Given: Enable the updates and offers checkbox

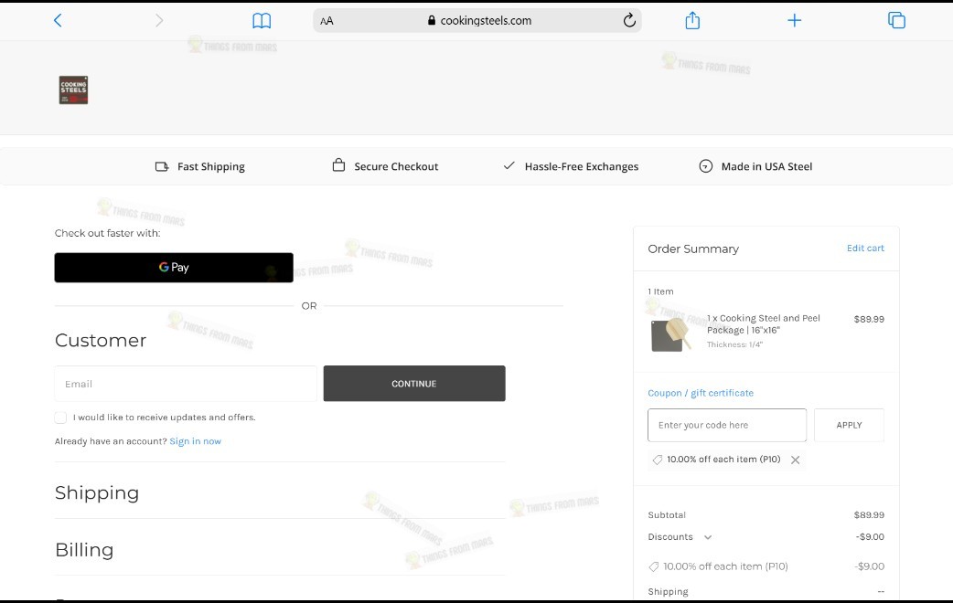Looking at the screenshot, I should click(x=60, y=418).
